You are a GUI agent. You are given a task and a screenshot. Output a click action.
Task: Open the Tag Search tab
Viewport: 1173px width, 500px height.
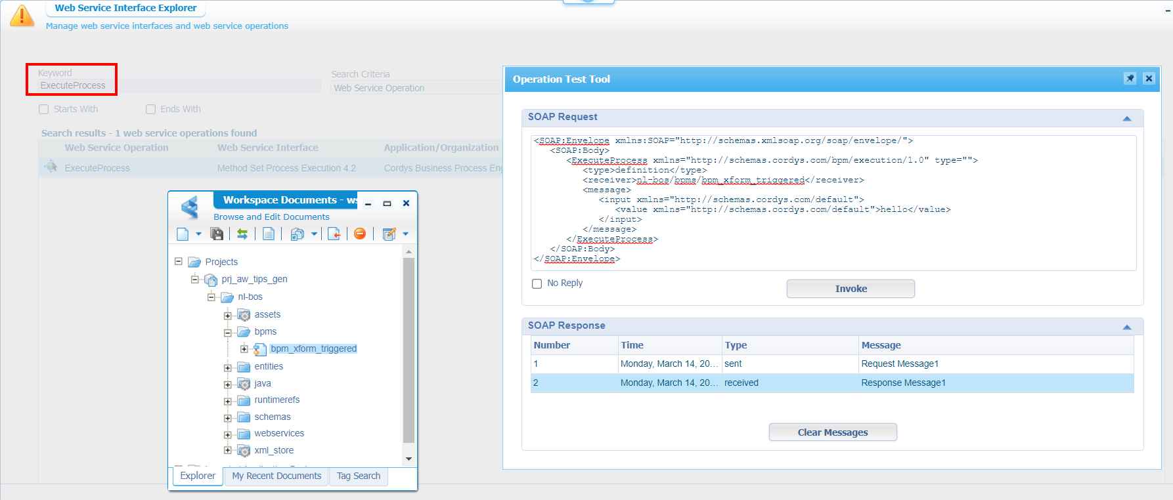coord(359,476)
